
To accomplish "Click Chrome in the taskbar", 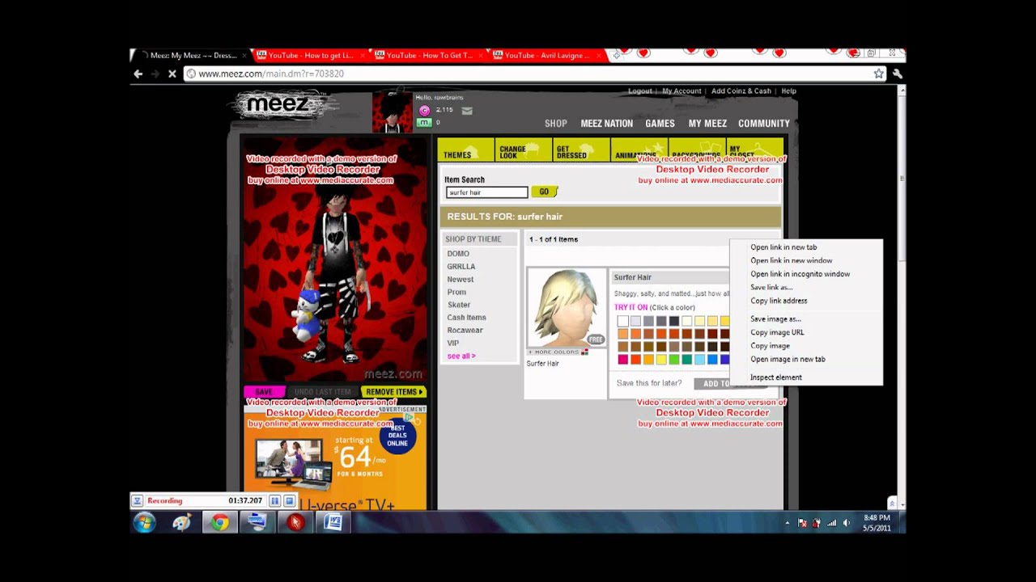I will click(x=219, y=523).
